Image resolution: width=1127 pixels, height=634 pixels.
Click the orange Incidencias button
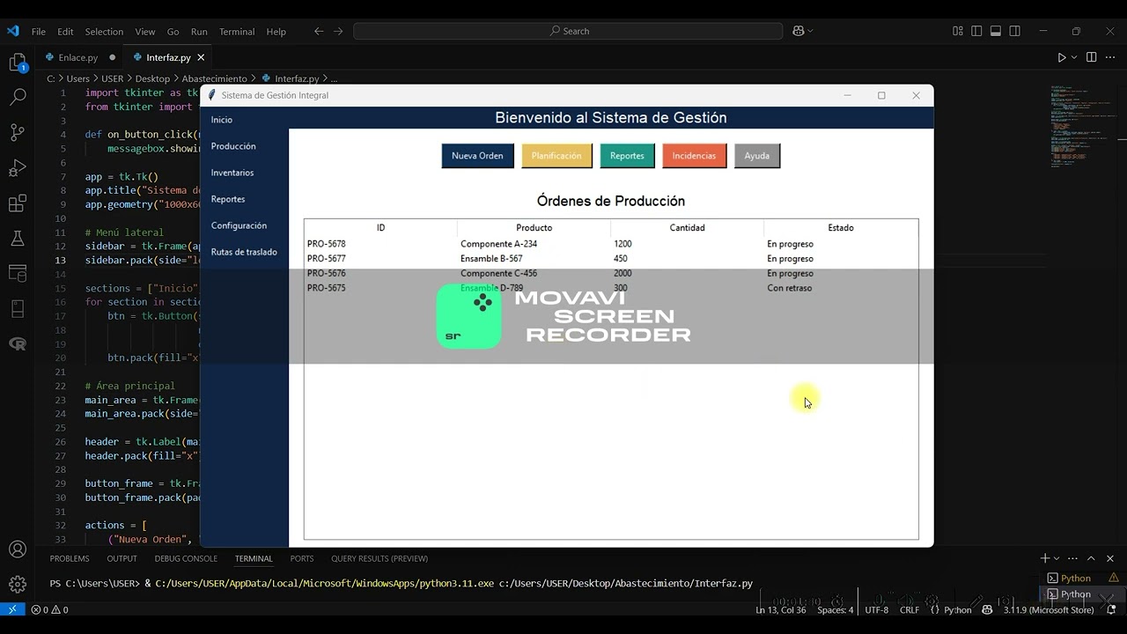[x=694, y=156]
